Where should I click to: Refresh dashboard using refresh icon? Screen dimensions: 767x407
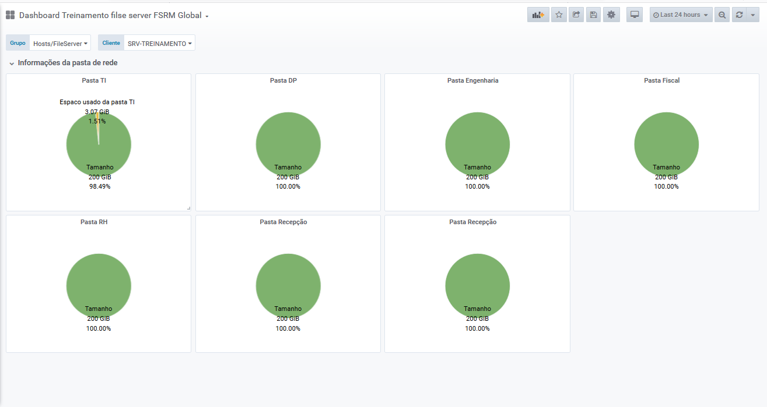pyautogui.click(x=739, y=15)
